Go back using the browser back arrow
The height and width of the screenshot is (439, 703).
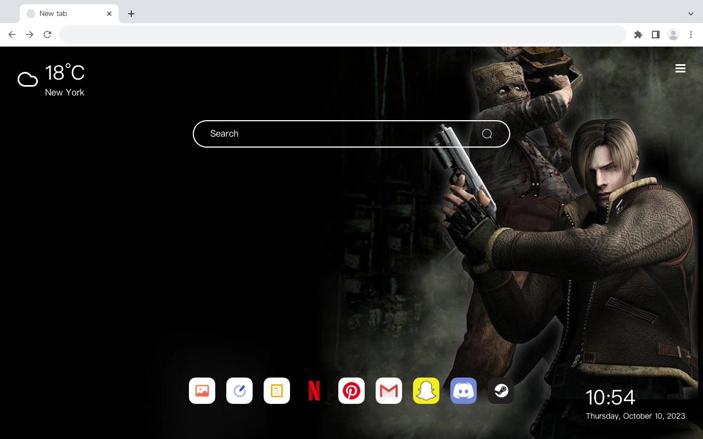click(12, 35)
